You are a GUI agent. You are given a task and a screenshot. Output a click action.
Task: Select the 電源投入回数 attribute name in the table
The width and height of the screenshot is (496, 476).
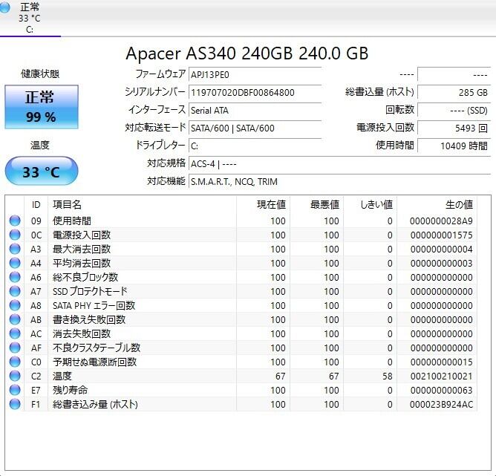coord(82,235)
